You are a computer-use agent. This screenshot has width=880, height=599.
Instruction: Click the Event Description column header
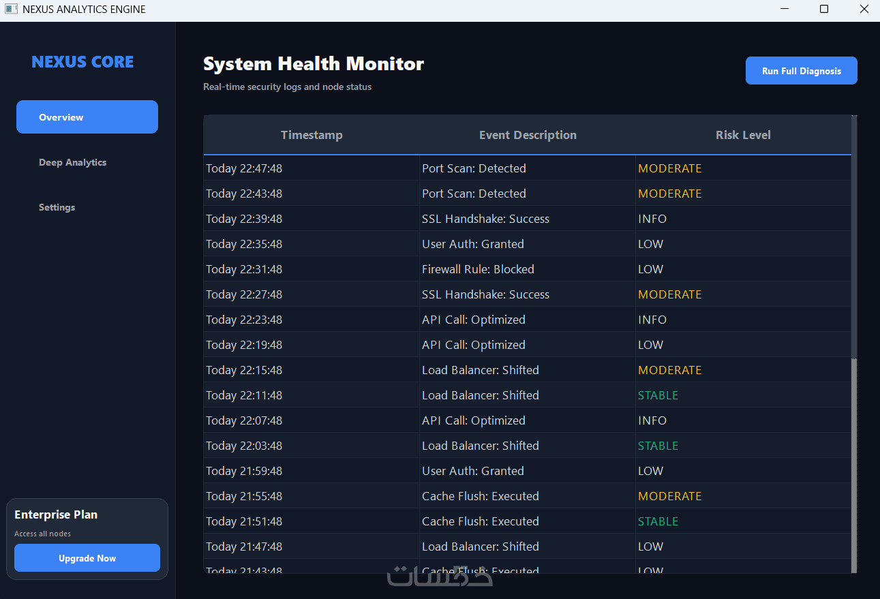tap(528, 135)
